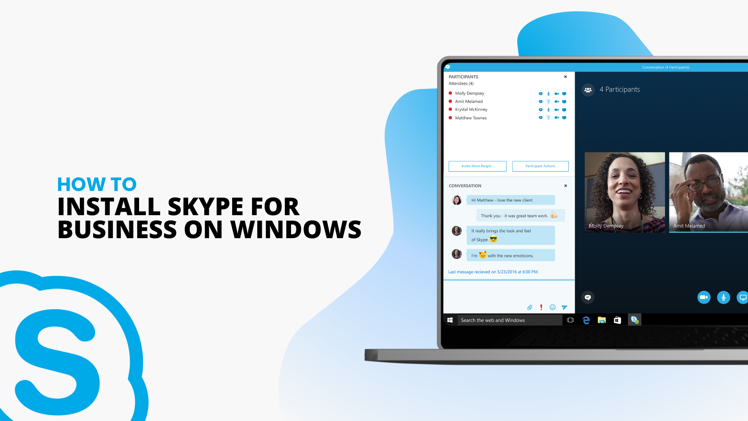This screenshot has height=421, width=748.
Task: Click Participant Actions button
Action: coord(540,166)
